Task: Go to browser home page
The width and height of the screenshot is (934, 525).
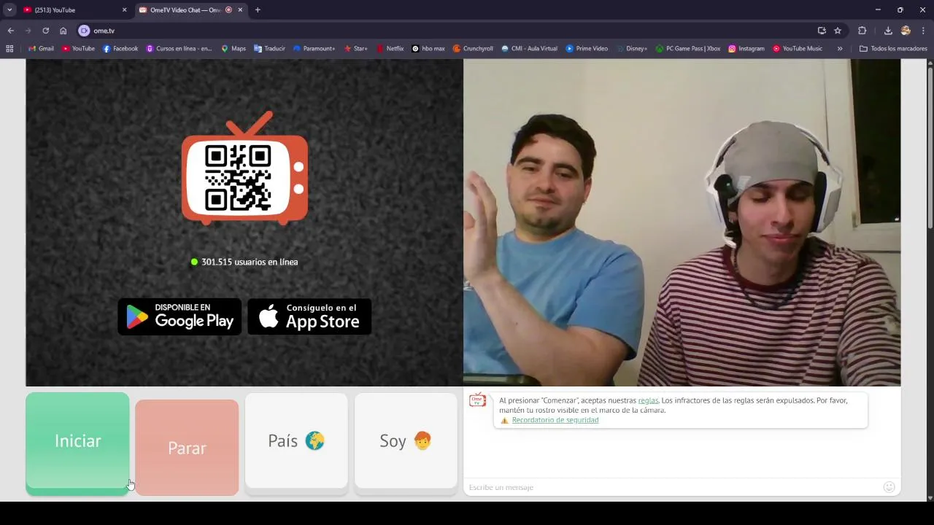Action: pos(63,31)
